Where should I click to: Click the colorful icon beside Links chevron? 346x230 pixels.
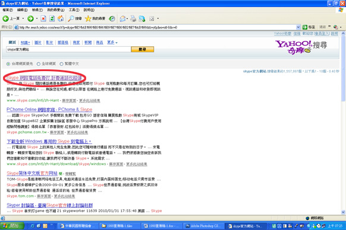336,27
